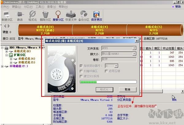
Task: Click the format progress bar
Action: (108, 82)
